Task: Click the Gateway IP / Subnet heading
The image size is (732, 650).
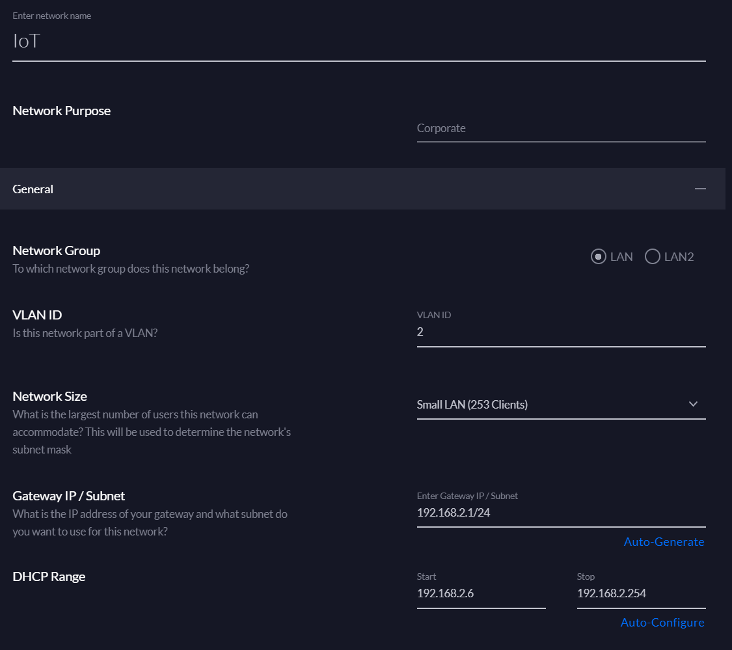Action: [x=69, y=496]
